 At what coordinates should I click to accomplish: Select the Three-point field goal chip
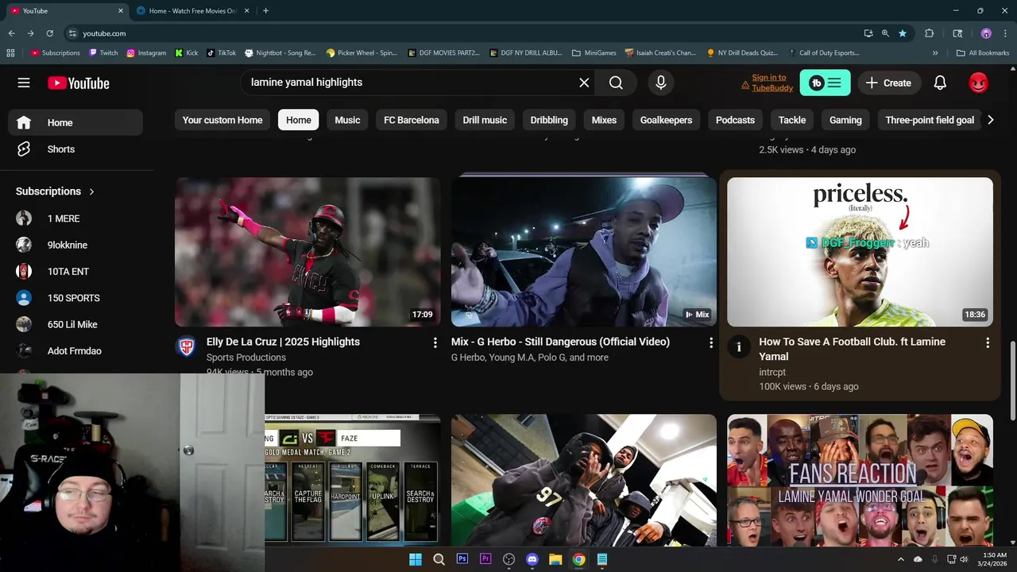click(x=930, y=120)
